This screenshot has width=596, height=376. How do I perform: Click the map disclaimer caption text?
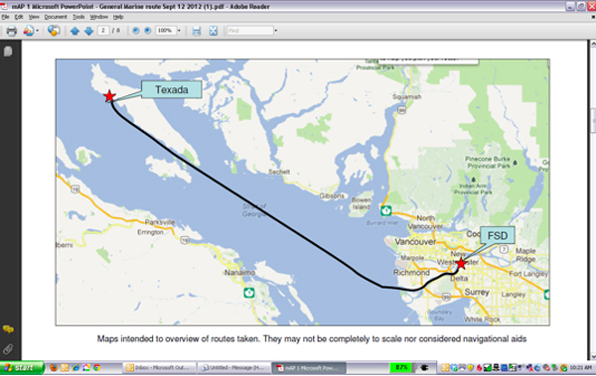click(x=312, y=338)
